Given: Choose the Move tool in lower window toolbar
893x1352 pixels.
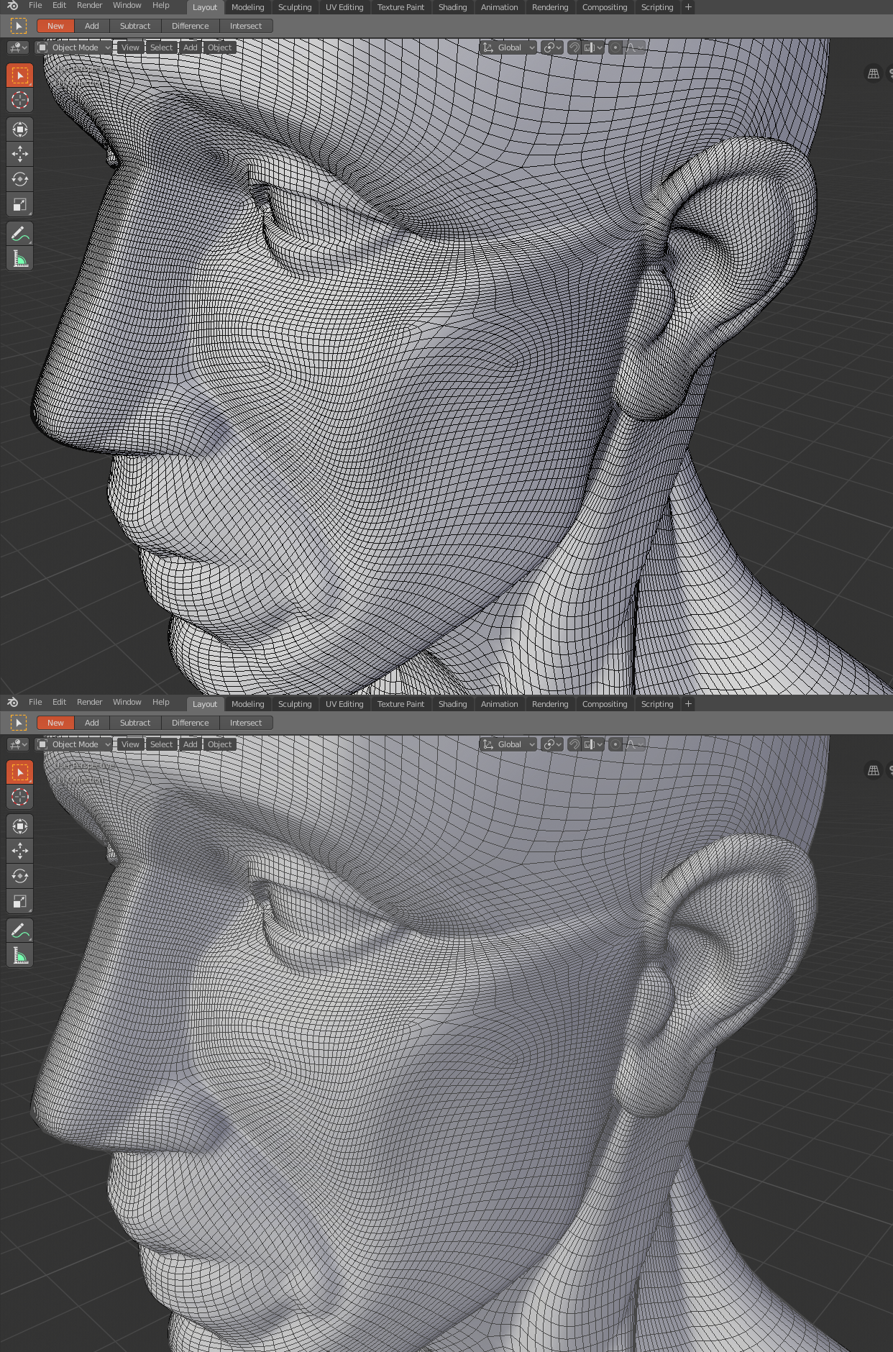Looking at the screenshot, I should pos(20,851).
